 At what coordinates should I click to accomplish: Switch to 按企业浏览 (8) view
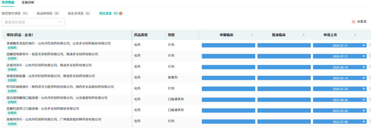tap(79, 13)
